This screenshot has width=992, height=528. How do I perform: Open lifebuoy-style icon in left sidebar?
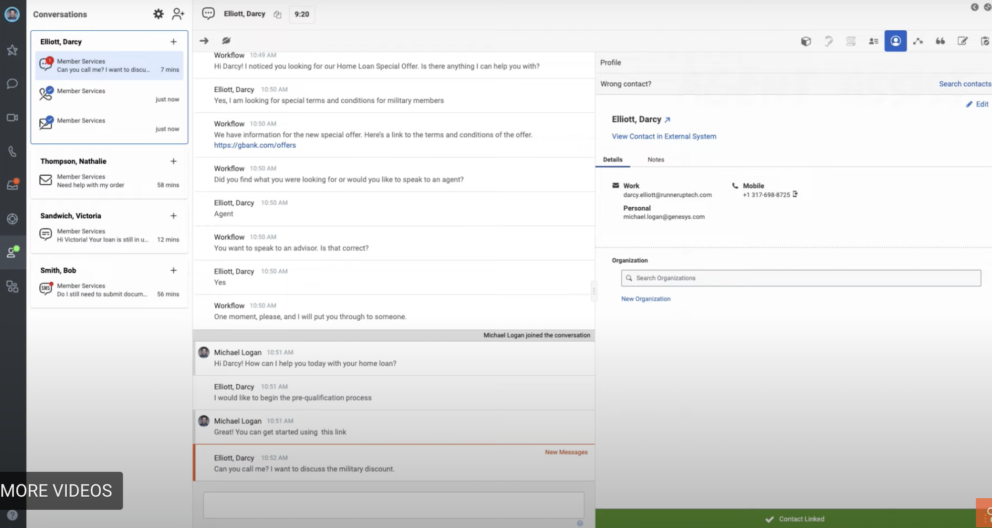pyautogui.click(x=12, y=219)
